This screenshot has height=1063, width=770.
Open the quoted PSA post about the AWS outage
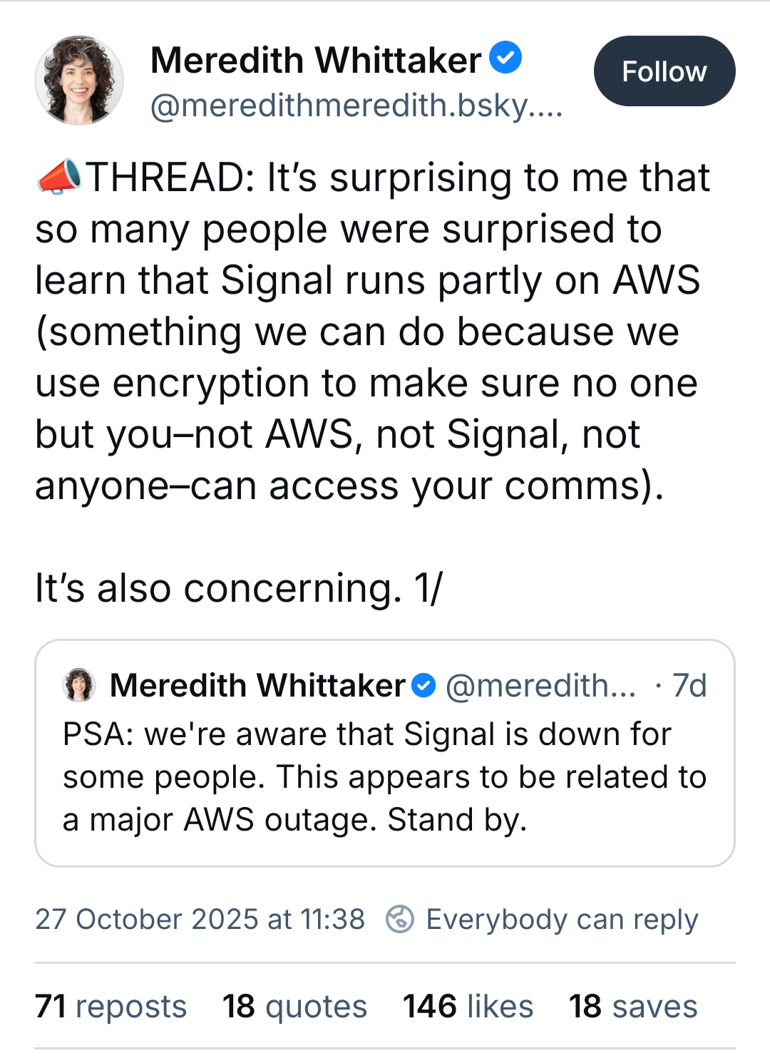385,777
